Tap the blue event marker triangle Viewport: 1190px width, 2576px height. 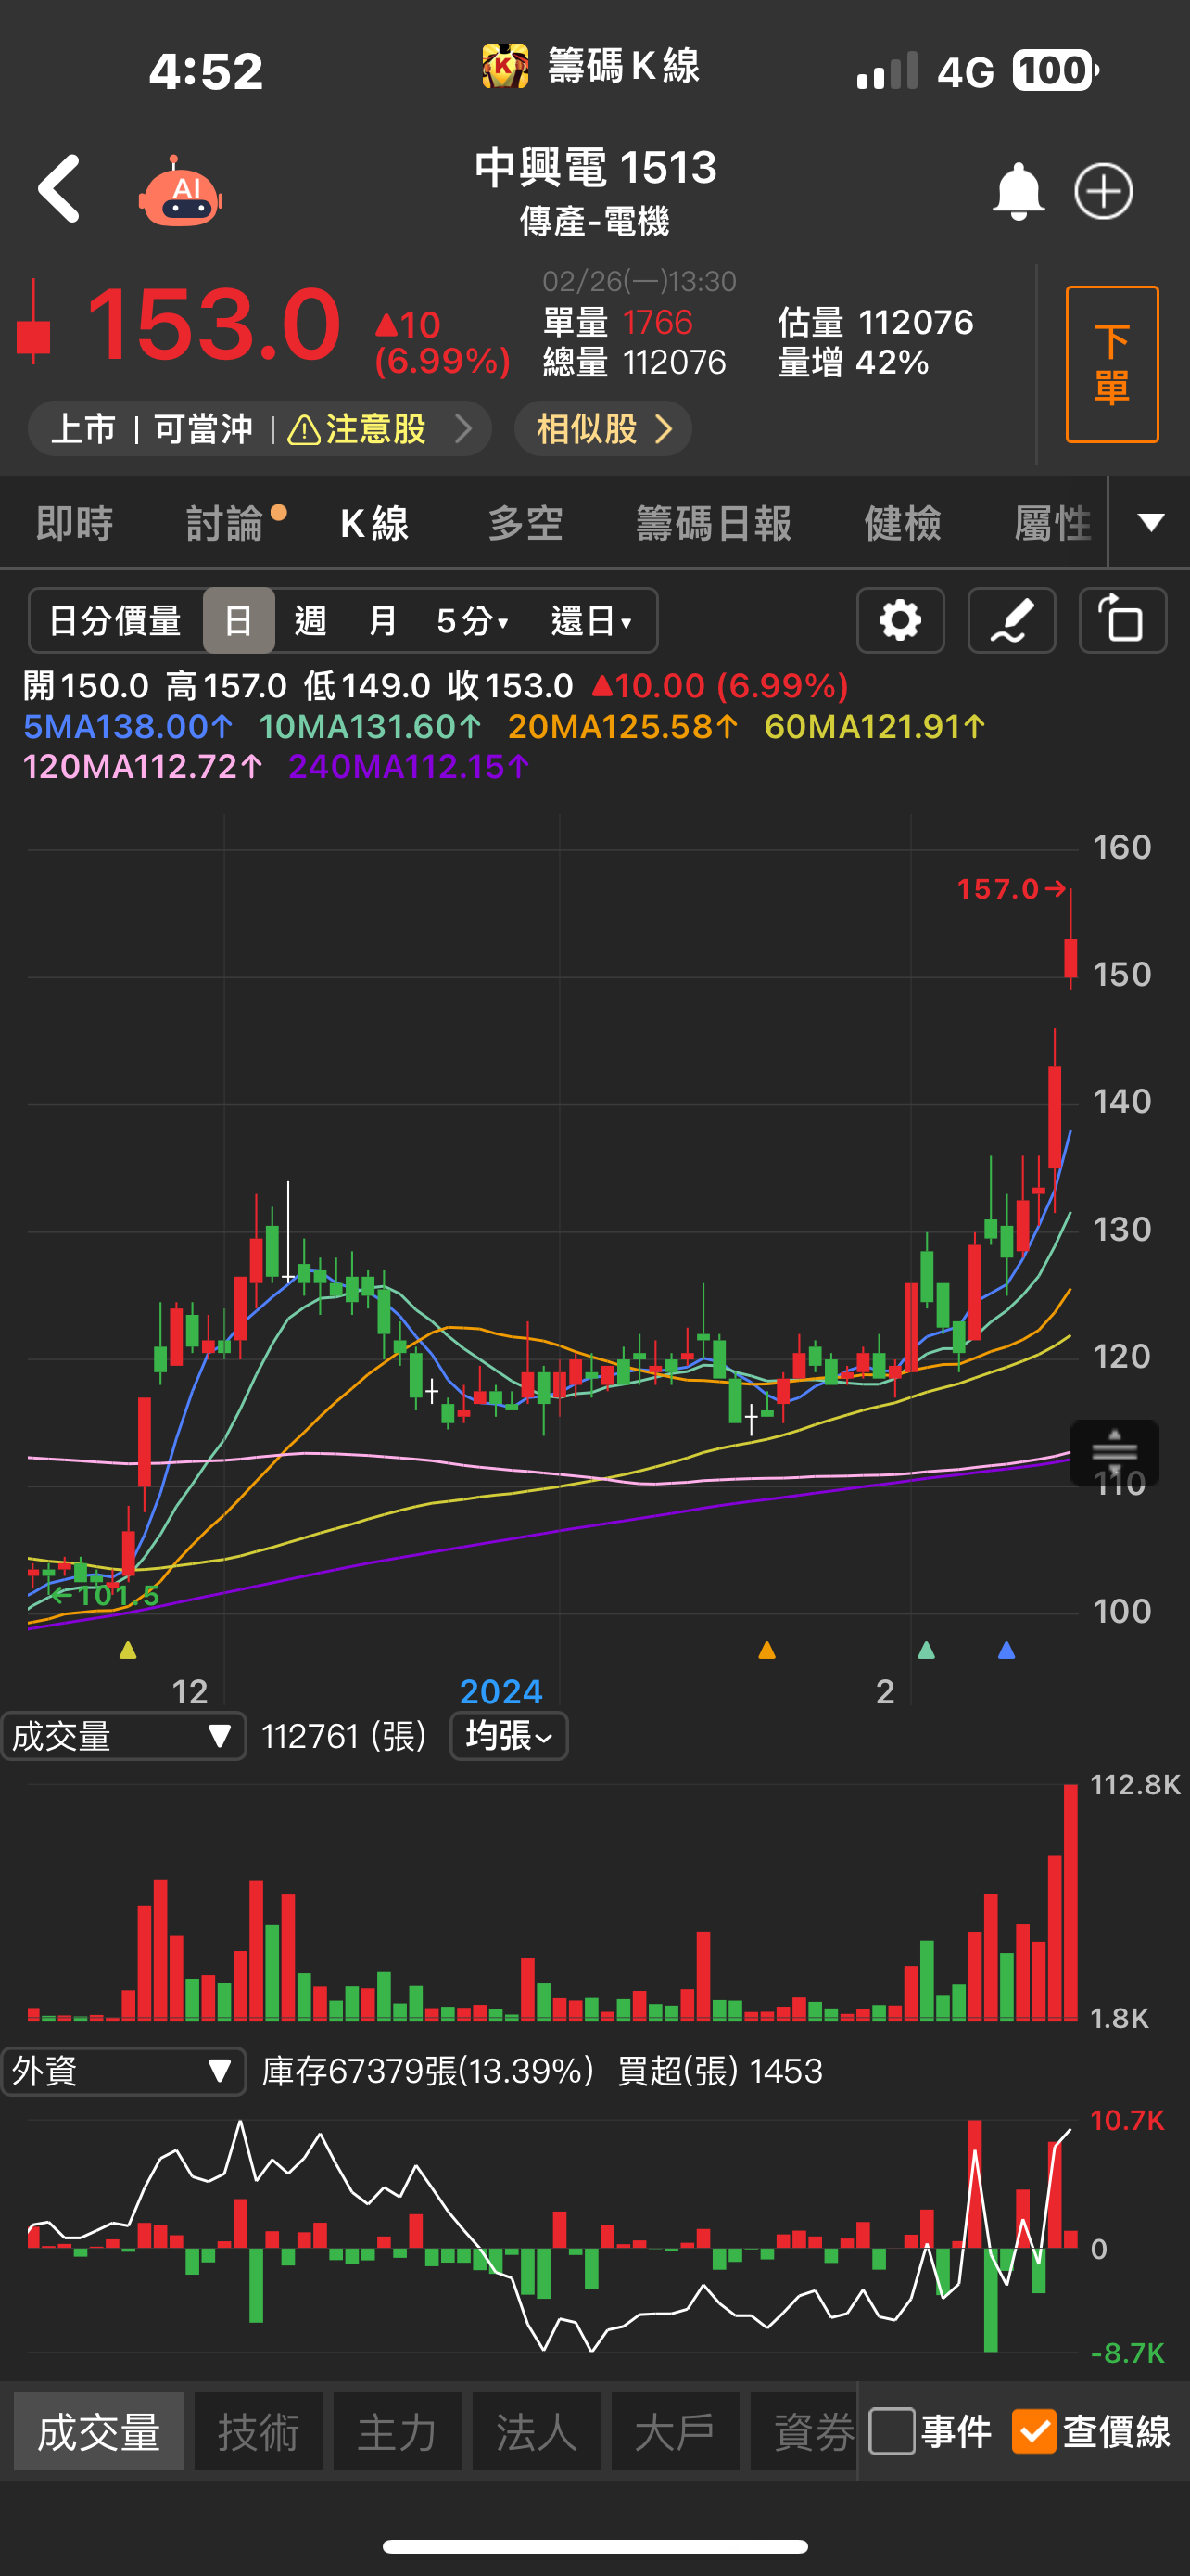coord(1006,1649)
